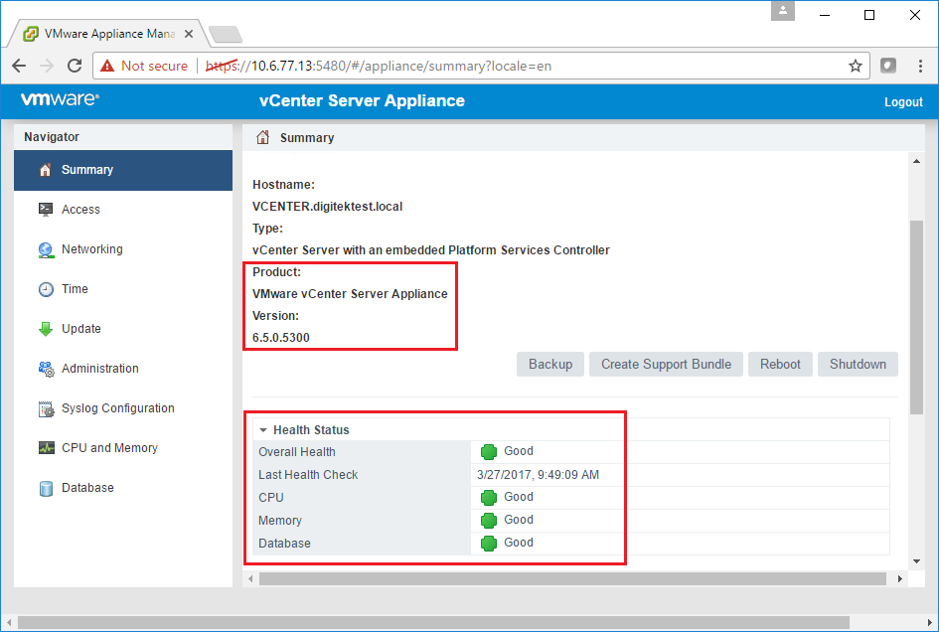Click the Syslog Configuration icon

[46, 408]
